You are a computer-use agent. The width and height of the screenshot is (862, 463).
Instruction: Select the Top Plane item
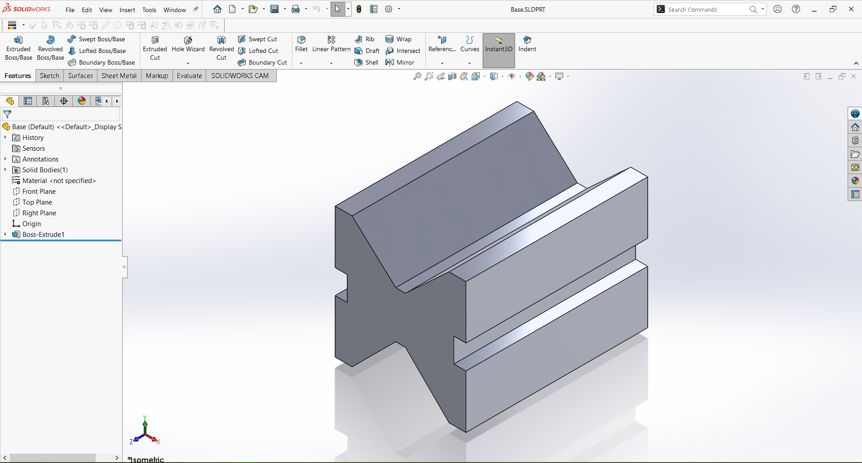32,202
